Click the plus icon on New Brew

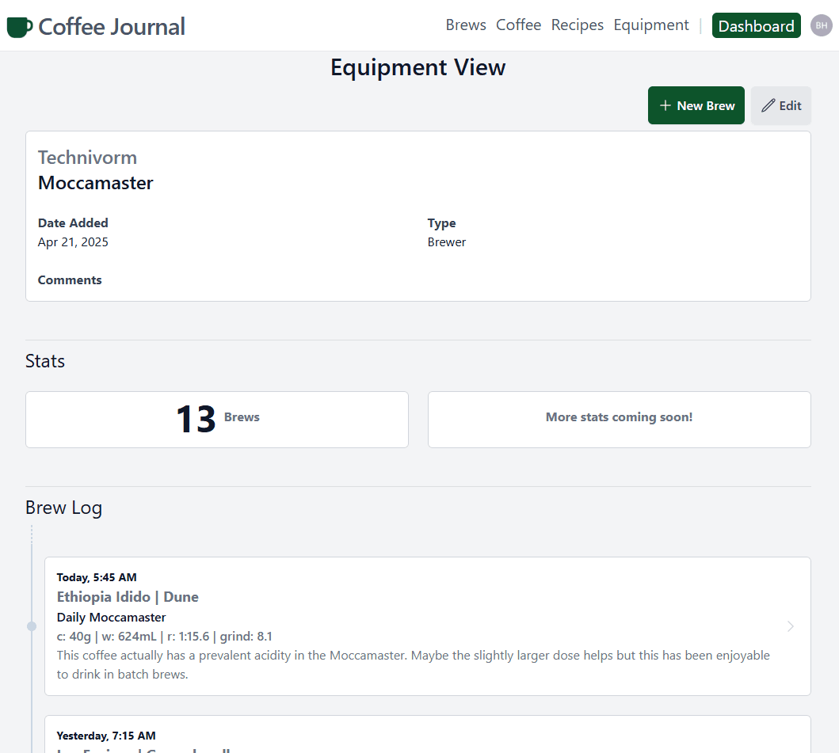pyautogui.click(x=665, y=105)
